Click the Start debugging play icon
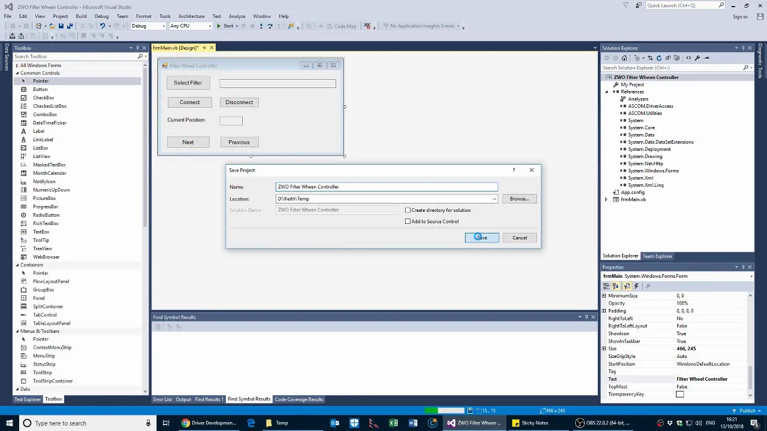The height and width of the screenshot is (431, 767). 219,26
